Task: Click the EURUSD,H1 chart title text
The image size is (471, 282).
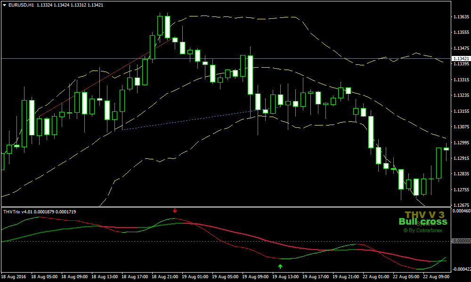Action: tap(21, 5)
